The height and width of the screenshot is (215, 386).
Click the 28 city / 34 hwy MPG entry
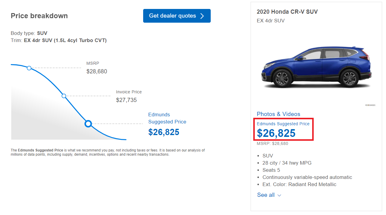(x=287, y=163)
